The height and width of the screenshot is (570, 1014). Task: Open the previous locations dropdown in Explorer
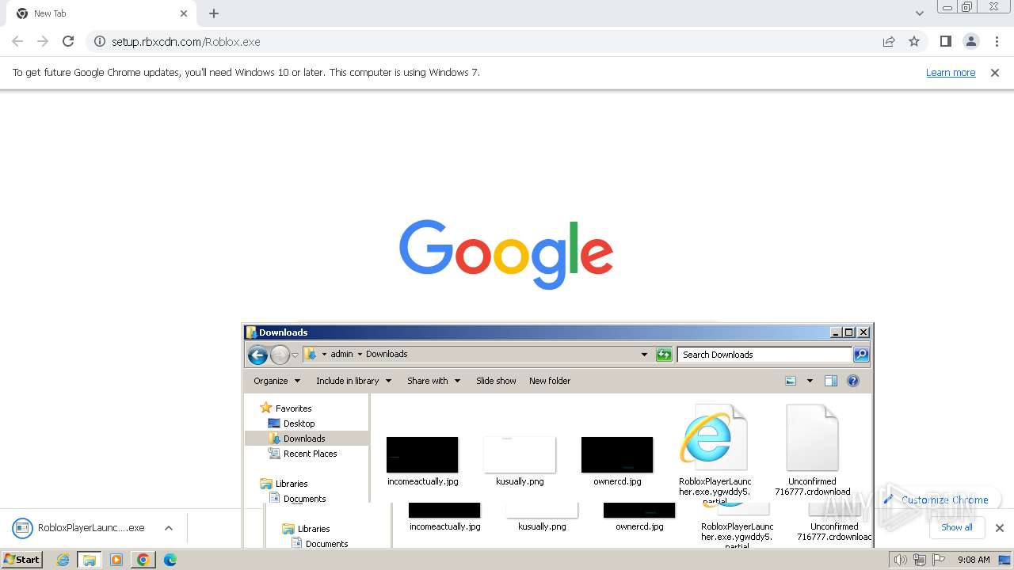[644, 355]
